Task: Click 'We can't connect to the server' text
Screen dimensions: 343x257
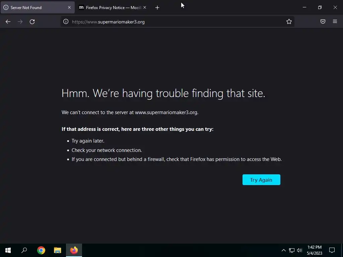Action: [130, 112]
